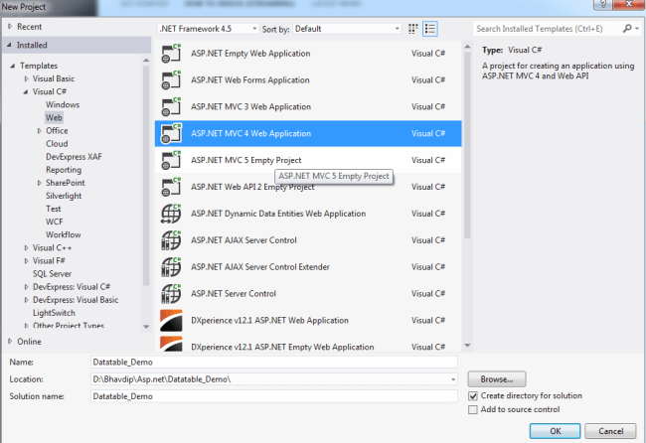Click the Solution name input field
Viewport: 646px width, 443px height.
coord(274,396)
